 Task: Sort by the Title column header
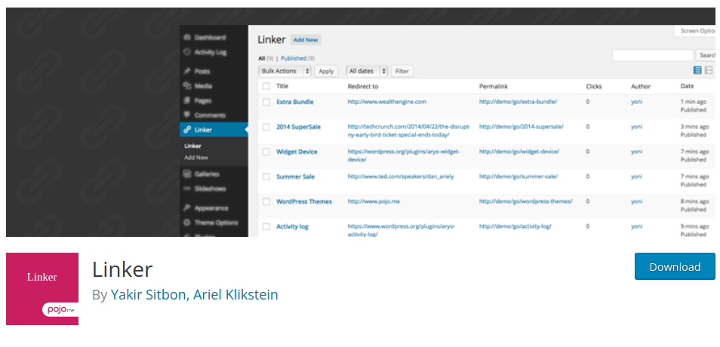282,86
